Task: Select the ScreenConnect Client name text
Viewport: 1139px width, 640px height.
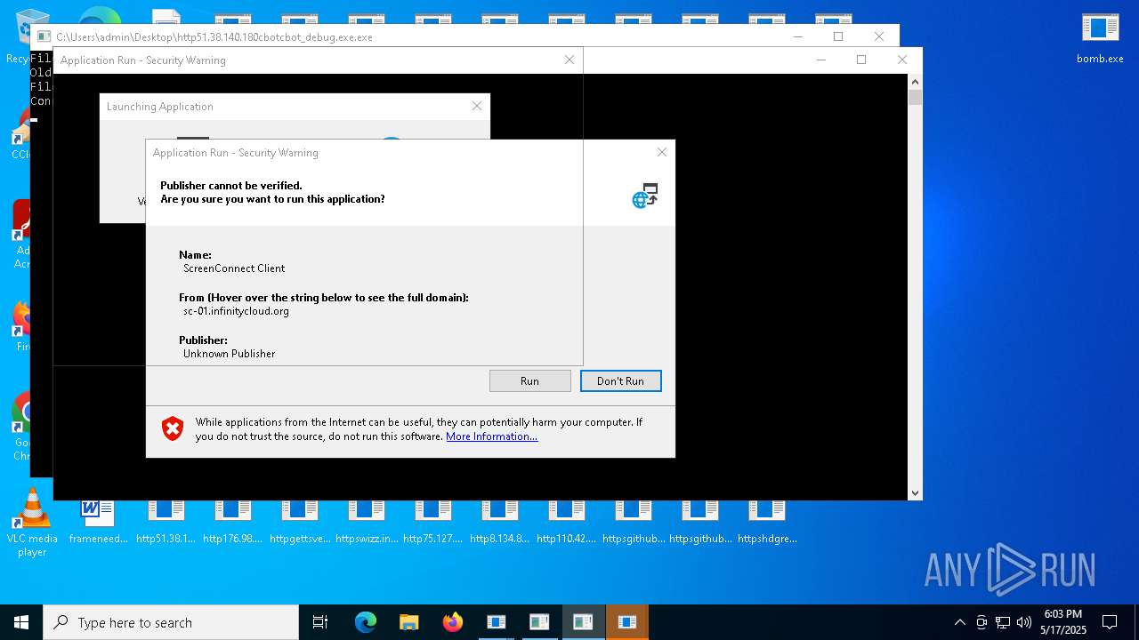Action: [x=234, y=268]
